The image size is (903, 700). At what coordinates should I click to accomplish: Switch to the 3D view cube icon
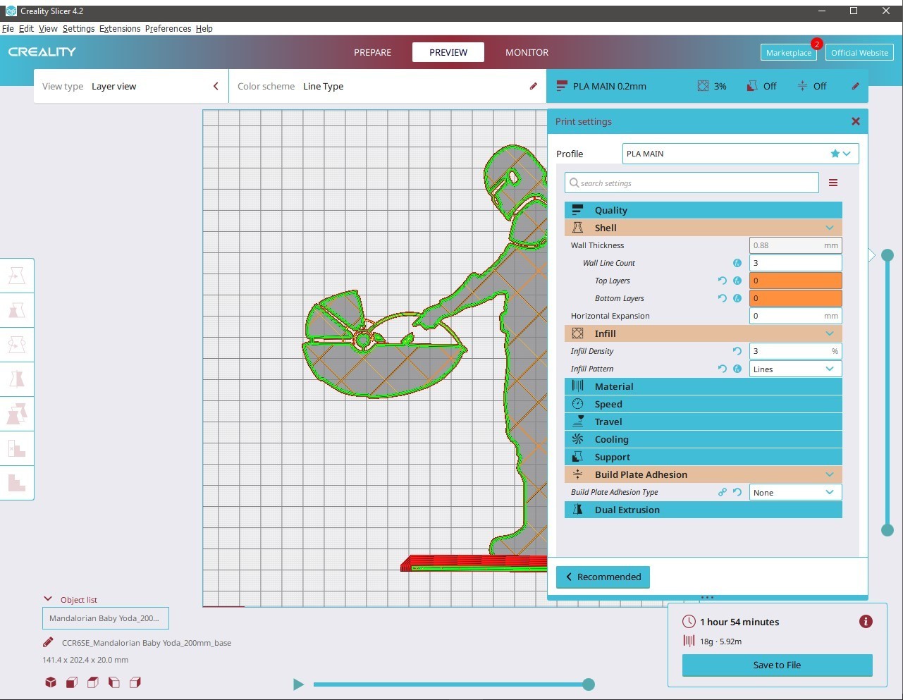tap(51, 682)
